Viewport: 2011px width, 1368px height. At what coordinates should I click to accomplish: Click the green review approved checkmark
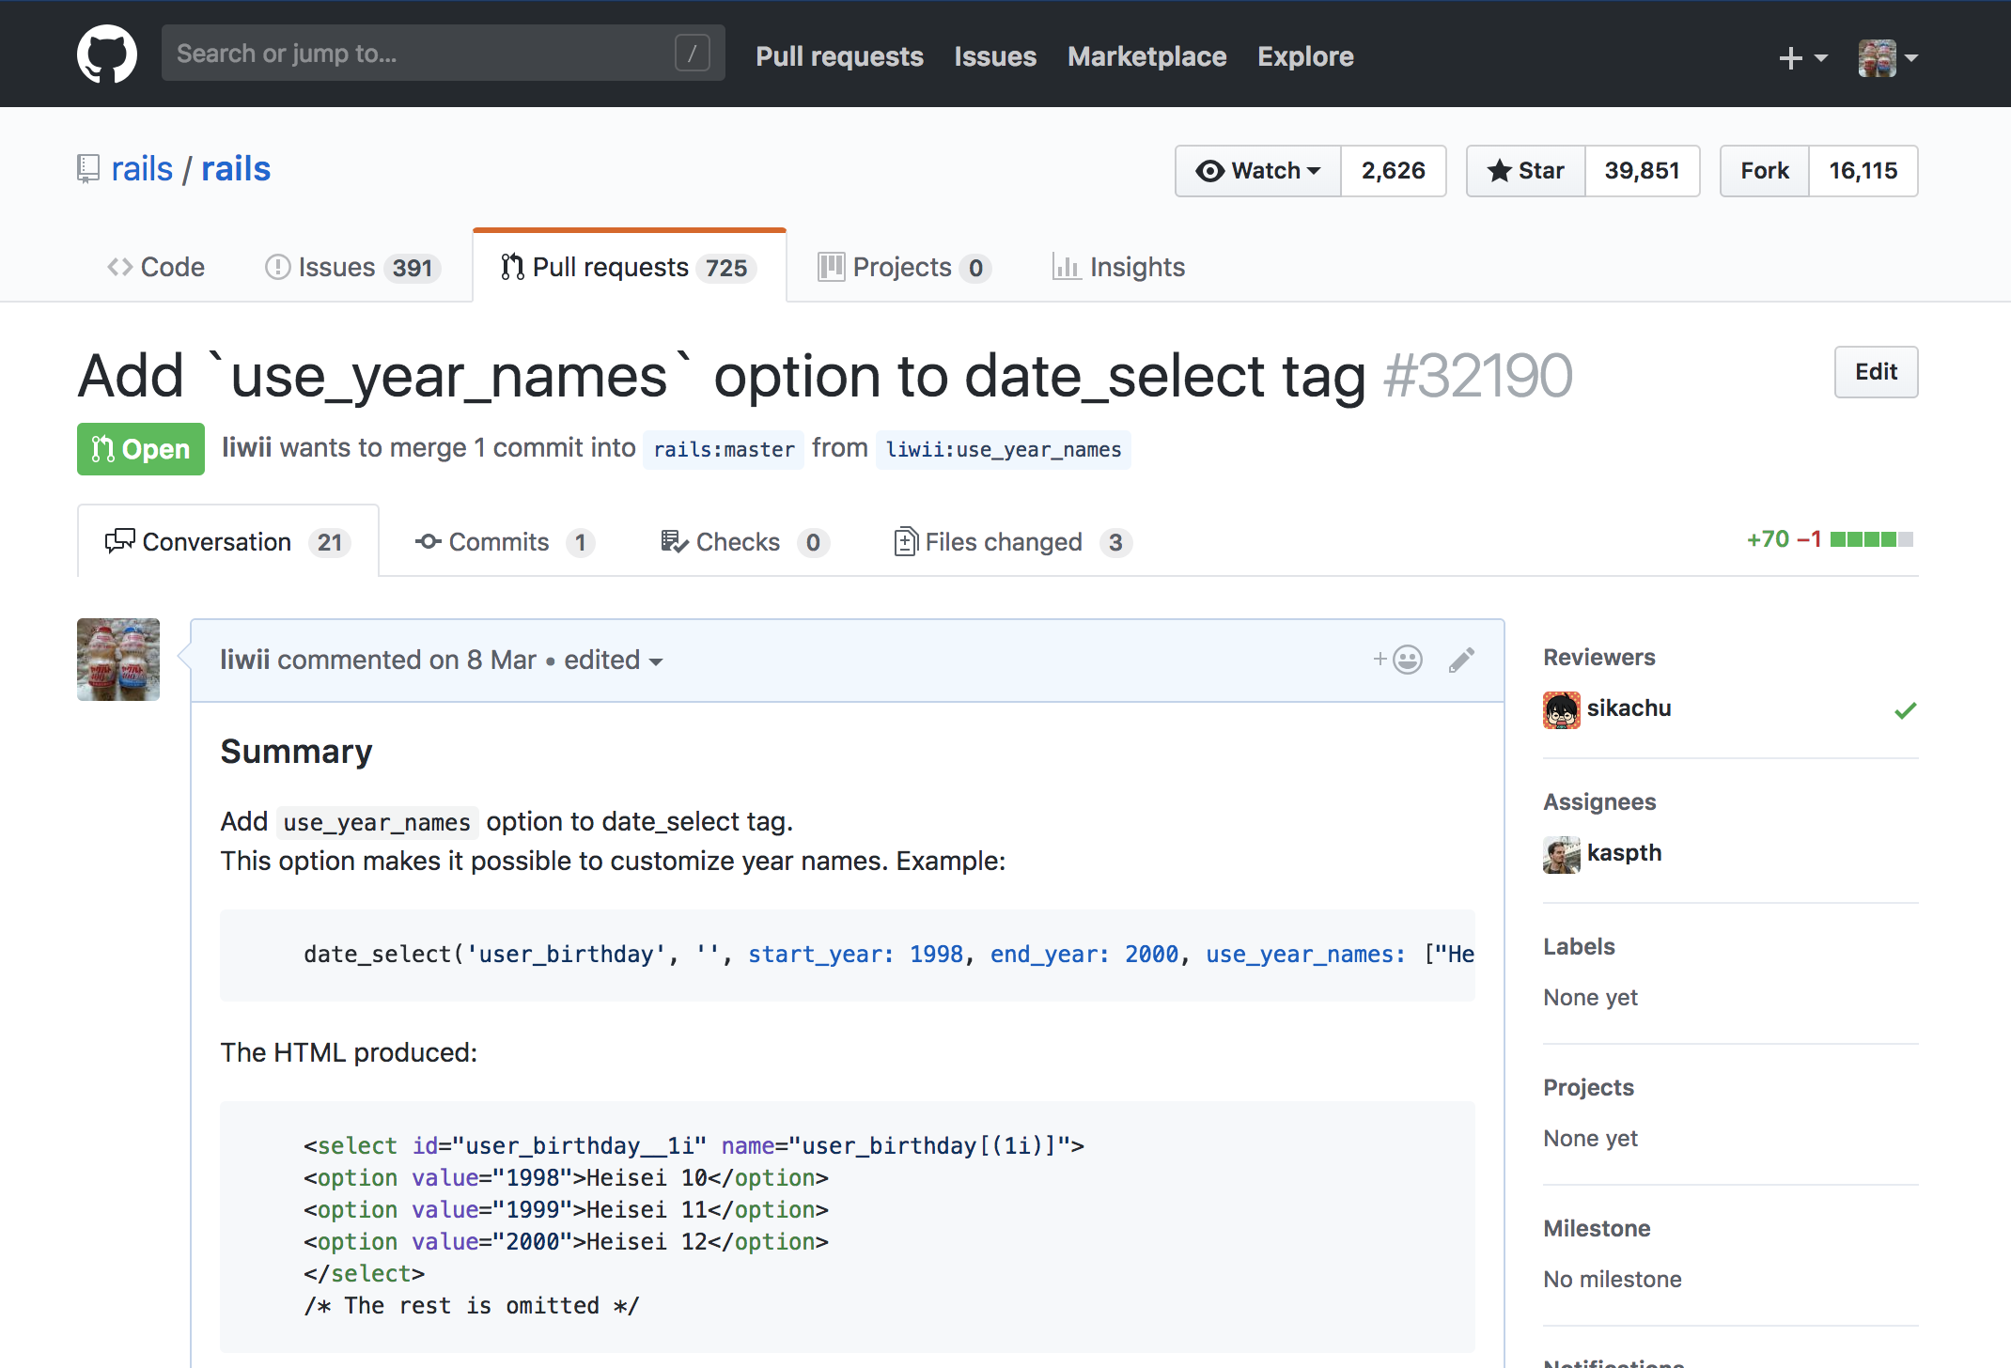[1905, 710]
